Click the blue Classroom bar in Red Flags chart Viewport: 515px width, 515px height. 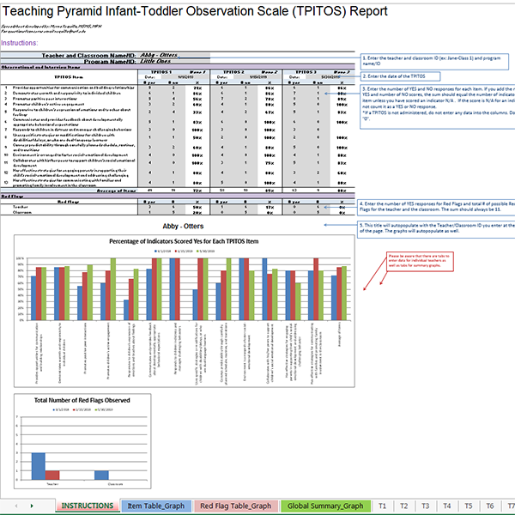pos(101,475)
